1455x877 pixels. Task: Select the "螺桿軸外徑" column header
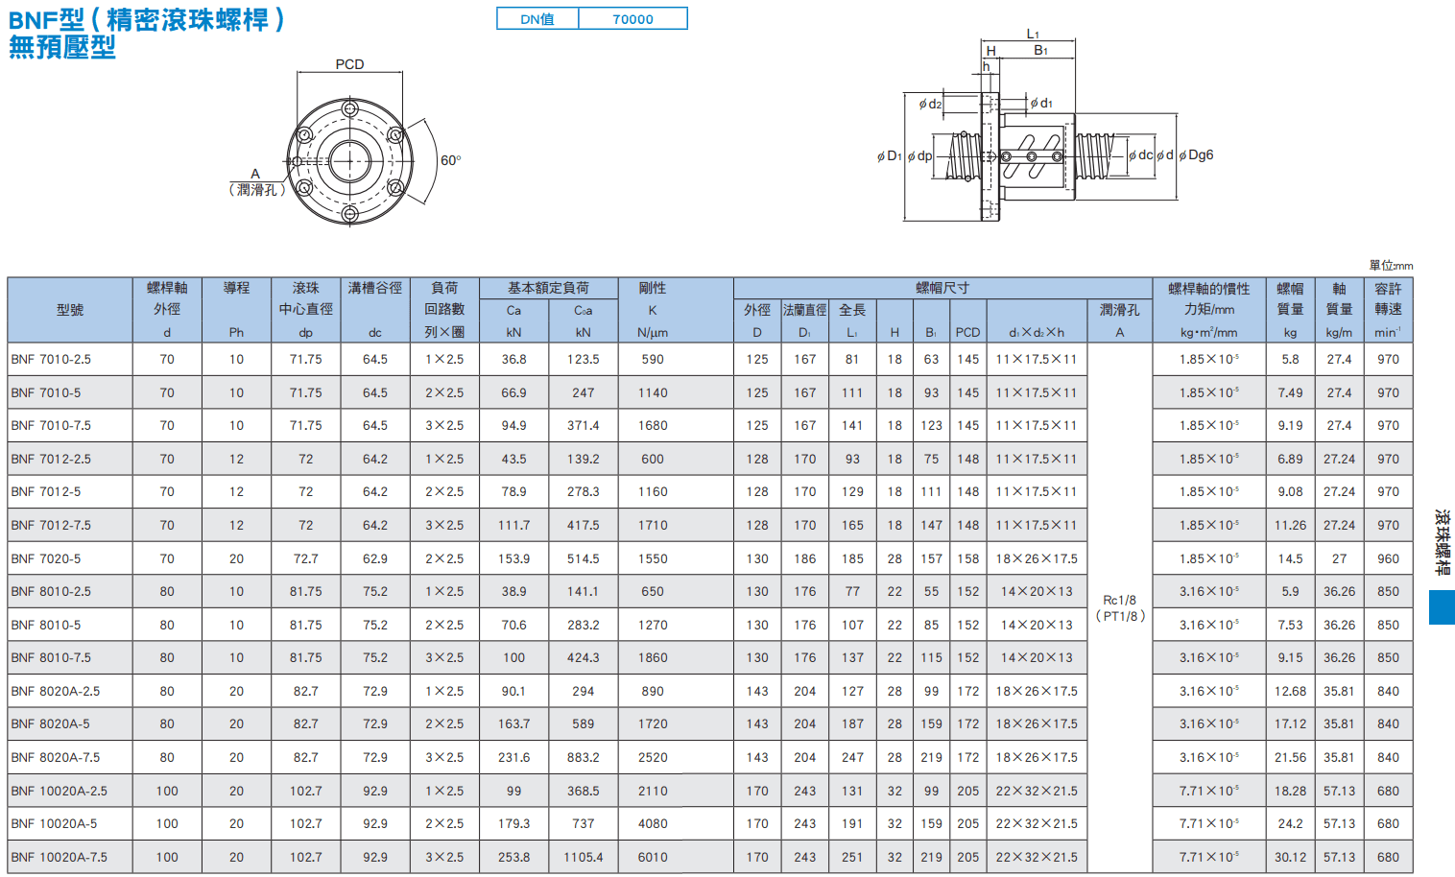point(167,310)
